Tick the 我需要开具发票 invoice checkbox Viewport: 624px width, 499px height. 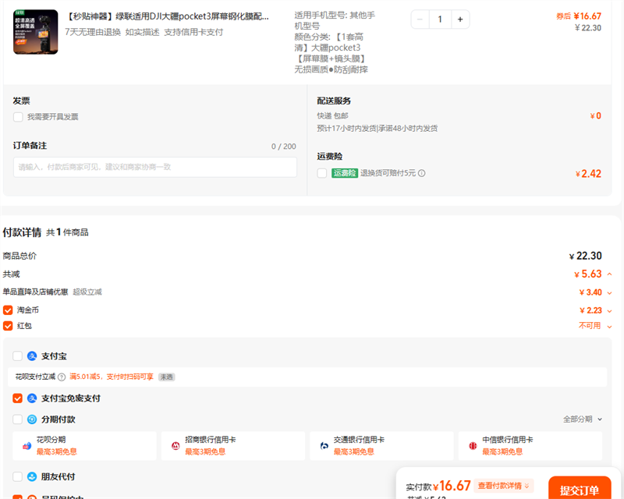[x=18, y=117]
